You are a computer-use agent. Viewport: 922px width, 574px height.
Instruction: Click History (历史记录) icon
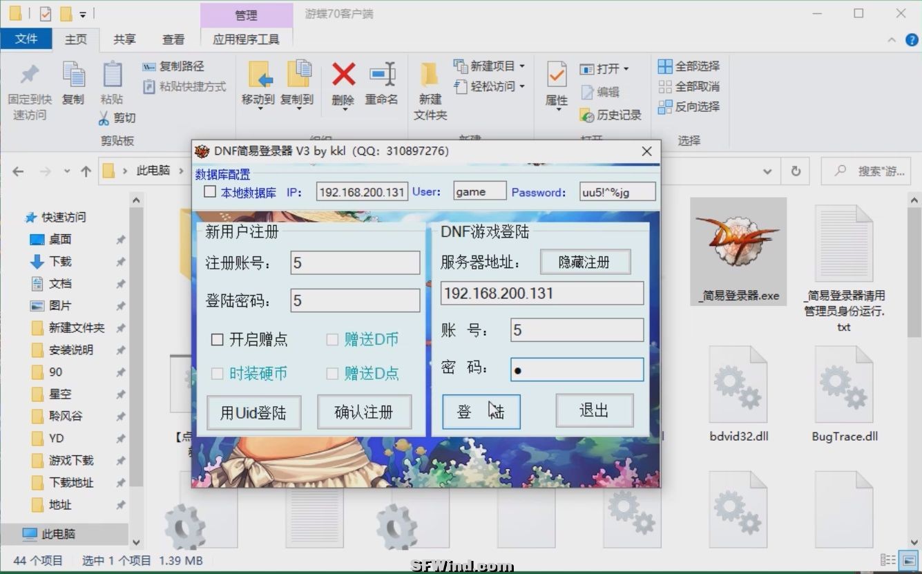(587, 115)
